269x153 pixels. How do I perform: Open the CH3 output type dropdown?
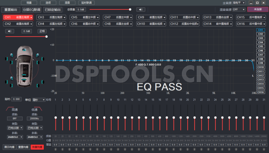[x=51, y=17]
